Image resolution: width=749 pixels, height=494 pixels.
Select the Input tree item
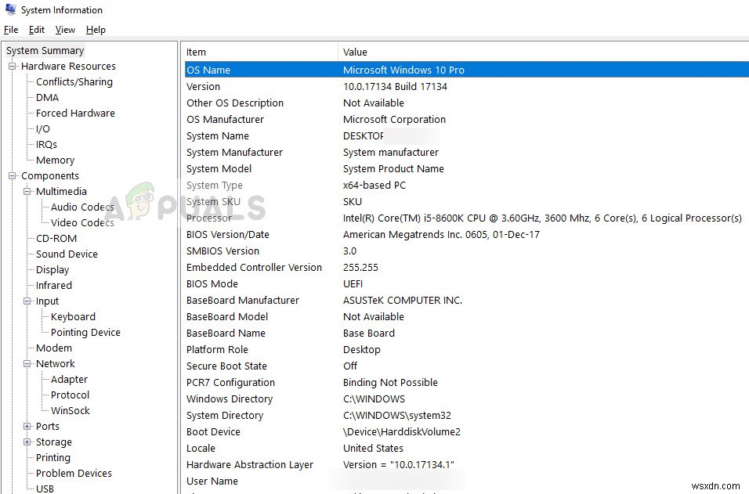tap(47, 301)
